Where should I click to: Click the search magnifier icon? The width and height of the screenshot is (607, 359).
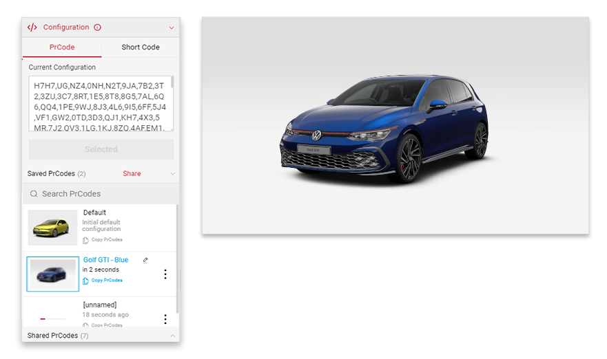coord(34,194)
